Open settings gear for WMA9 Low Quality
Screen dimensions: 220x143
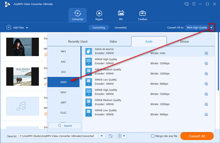pyautogui.click(x=206, y=84)
